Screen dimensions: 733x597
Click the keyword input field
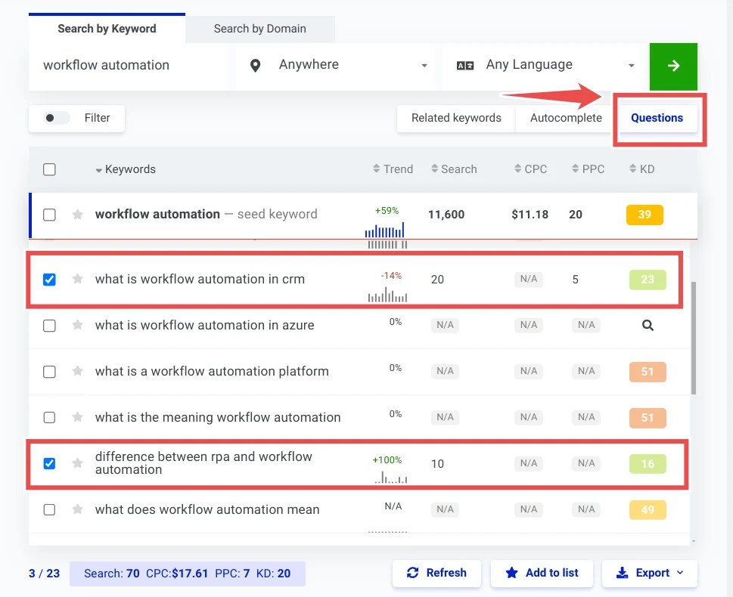tap(129, 66)
